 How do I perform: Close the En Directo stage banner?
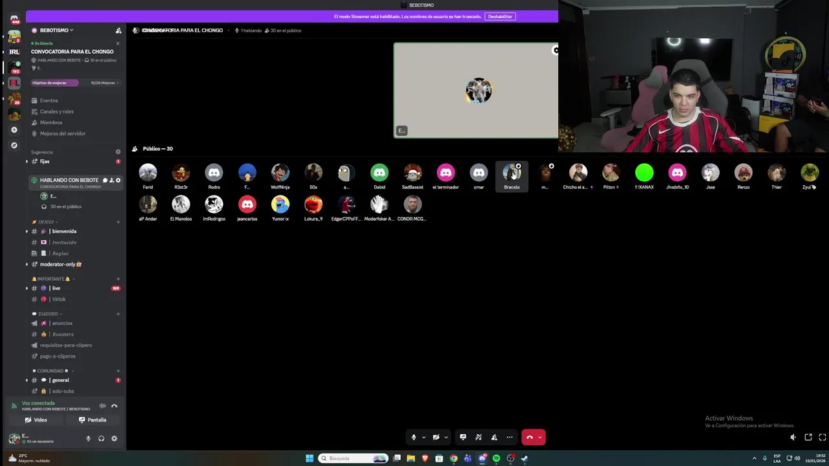(x=118, y=43)
